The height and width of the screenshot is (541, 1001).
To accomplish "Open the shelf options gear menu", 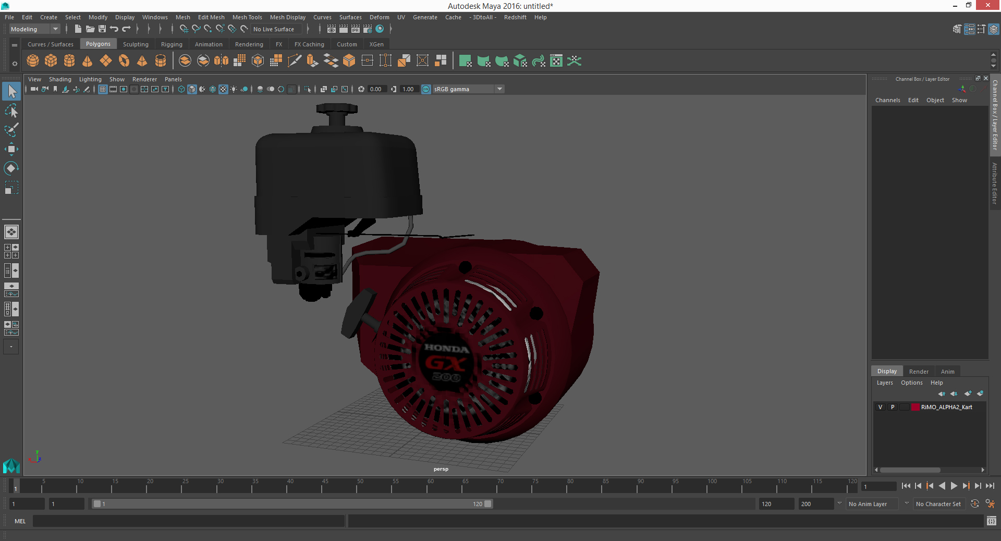I will (15, 64).
